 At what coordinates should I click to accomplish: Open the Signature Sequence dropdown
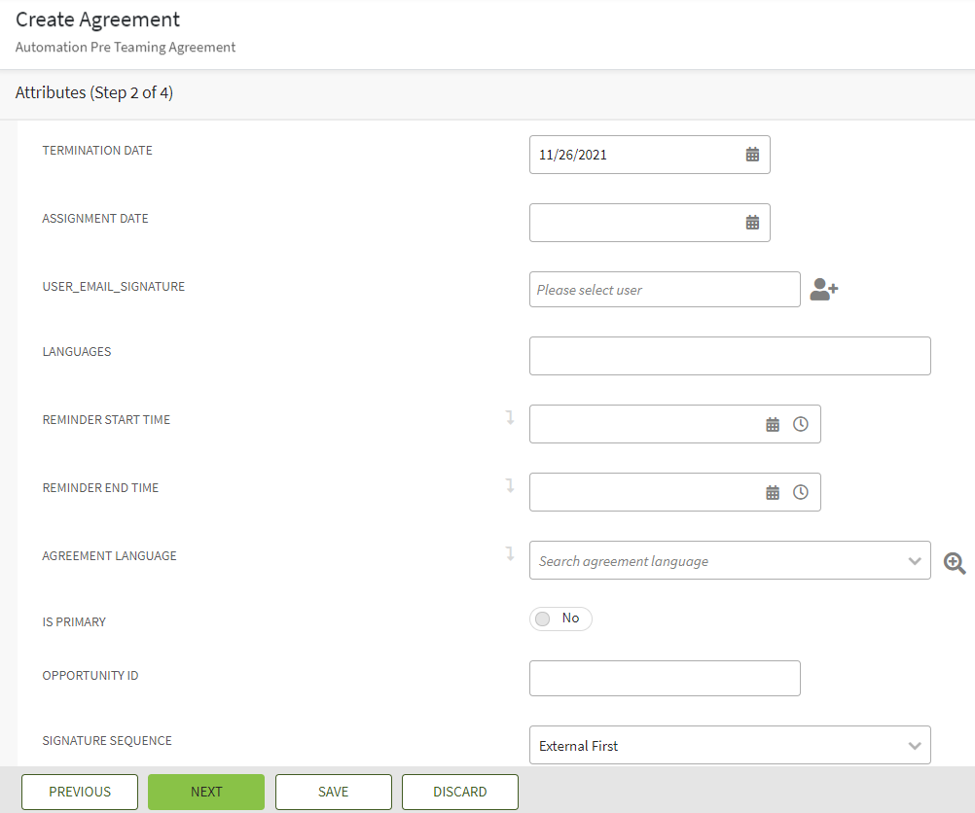[x=914, y=746]
